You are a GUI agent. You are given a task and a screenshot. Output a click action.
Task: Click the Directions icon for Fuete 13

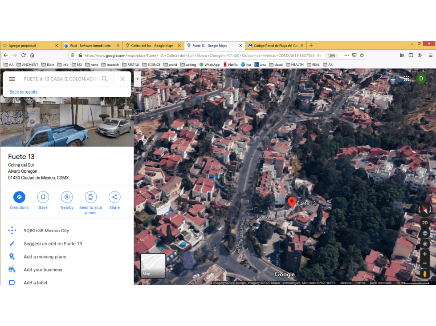(19, 197)
